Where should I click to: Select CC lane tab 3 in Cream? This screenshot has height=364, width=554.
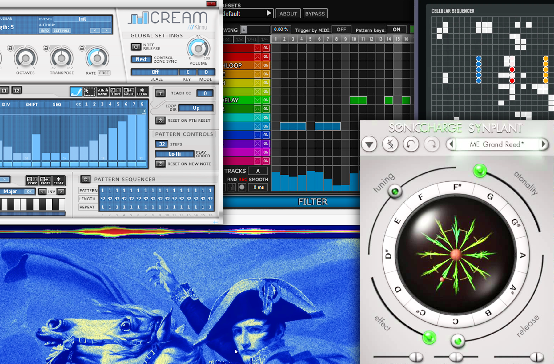click(102, 104)
